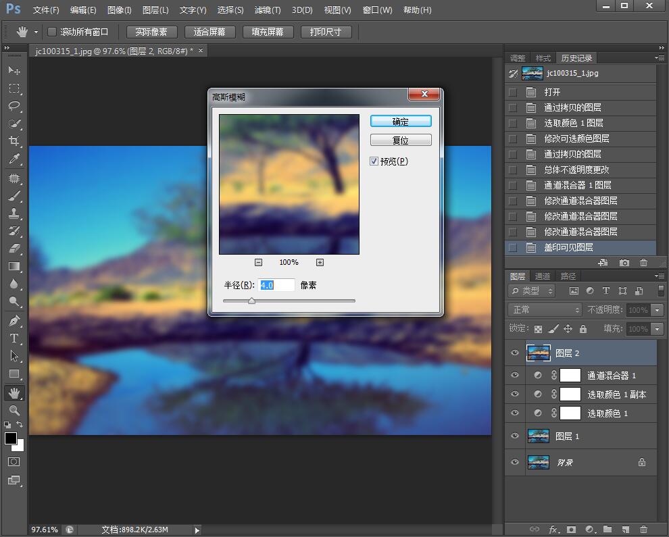Select the Horizontal Type tool

14,338
